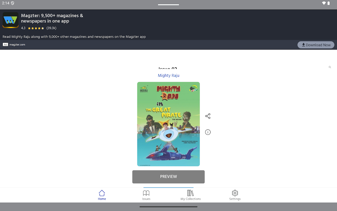Tap the share icon beside the cover
The image size is (337, 211).
[208, 116]
